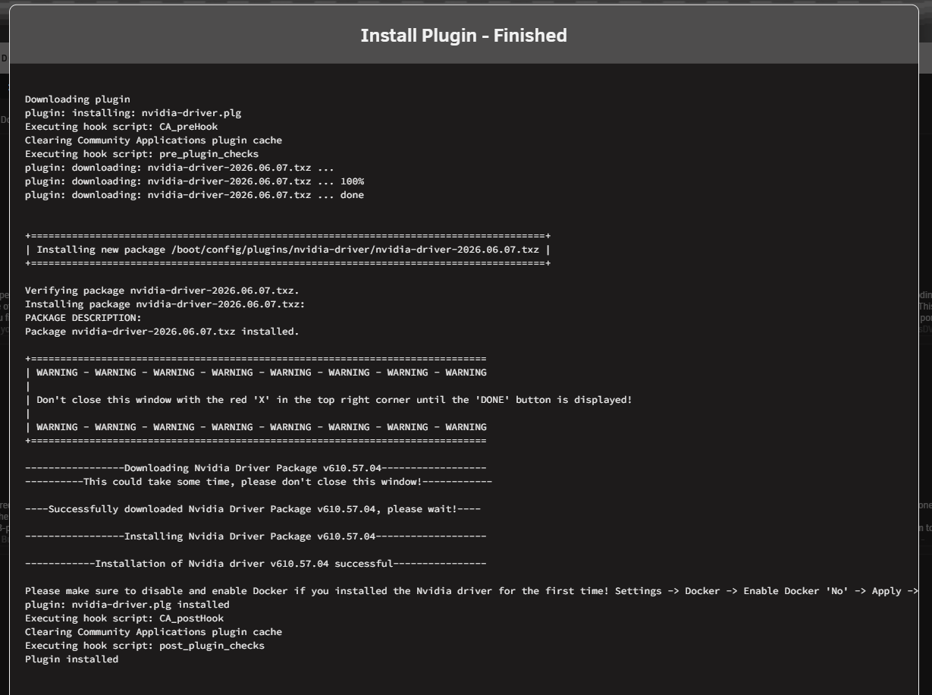Click the final 'Plugin installed' line
Viewport: 932px width, 695px height.
[x=72, y=659]
